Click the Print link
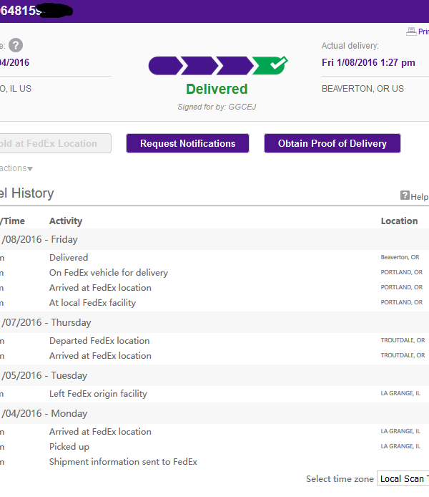The width and height of the screenshot is (429, 497). 423,32
